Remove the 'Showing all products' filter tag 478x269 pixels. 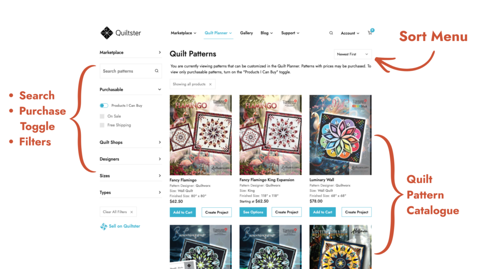[x=211, y=85]
